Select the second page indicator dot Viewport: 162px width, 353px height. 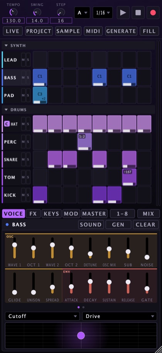[83, 307]
